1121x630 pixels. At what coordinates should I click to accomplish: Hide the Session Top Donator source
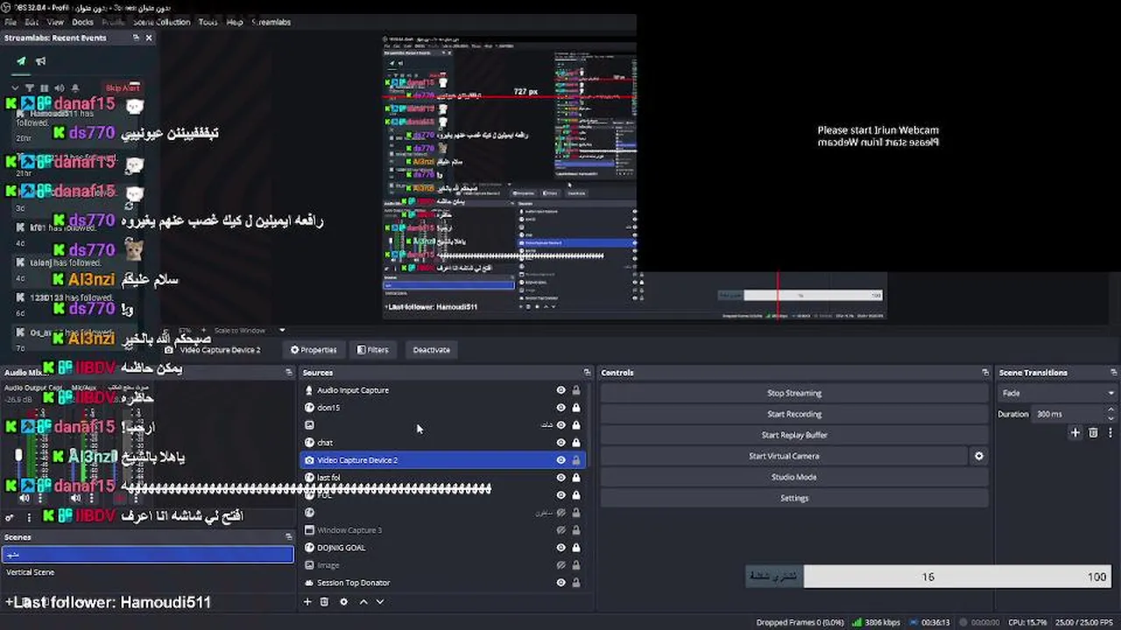[561, 583]
